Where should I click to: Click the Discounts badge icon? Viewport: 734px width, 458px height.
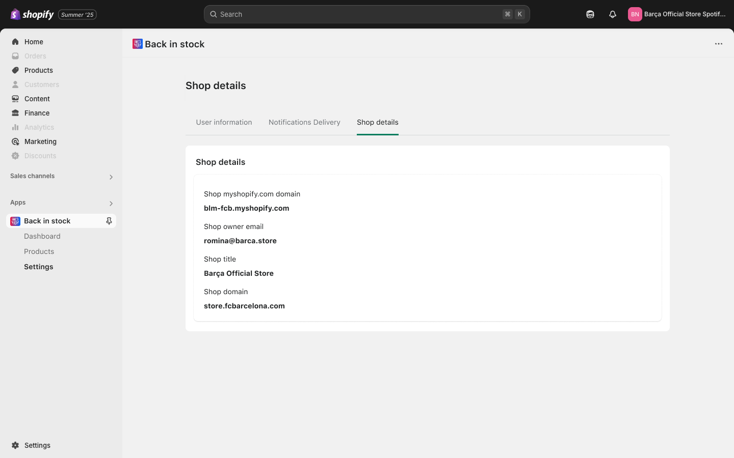point(15,156)
